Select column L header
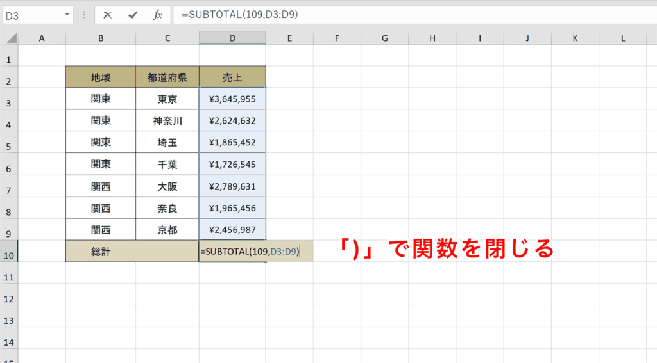The image size is (657, 363). click(x=622, y=38)
